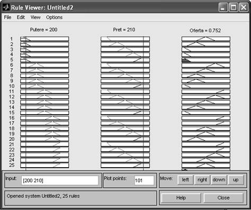251x210 pixels.
Task: Select rule number 24
Action: coord(12,160)
